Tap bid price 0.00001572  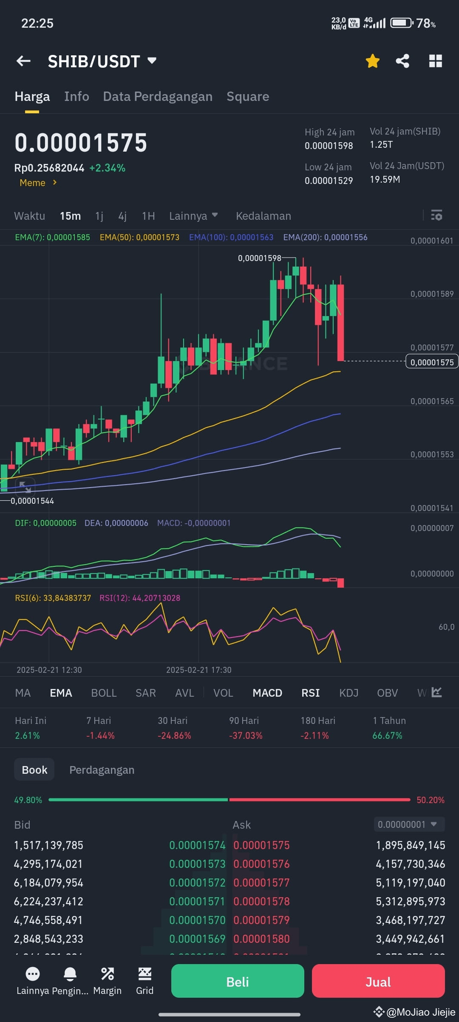[x=197, y=883]
